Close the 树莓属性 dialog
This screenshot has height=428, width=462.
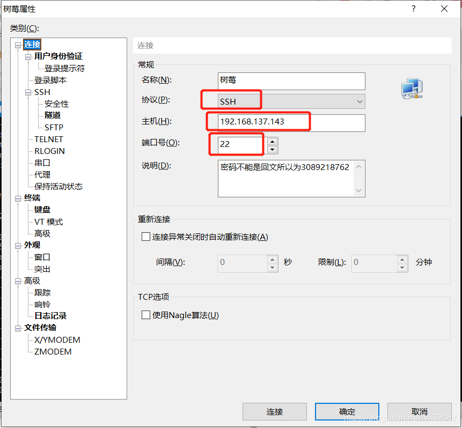444,9
